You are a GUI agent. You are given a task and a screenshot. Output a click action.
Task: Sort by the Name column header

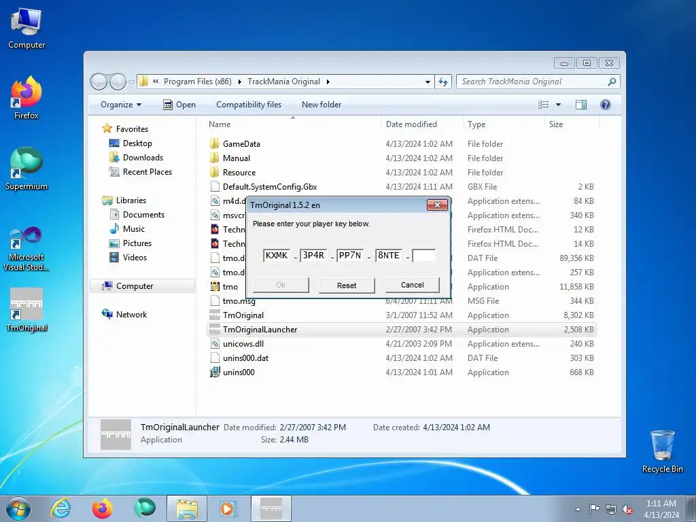293,124
